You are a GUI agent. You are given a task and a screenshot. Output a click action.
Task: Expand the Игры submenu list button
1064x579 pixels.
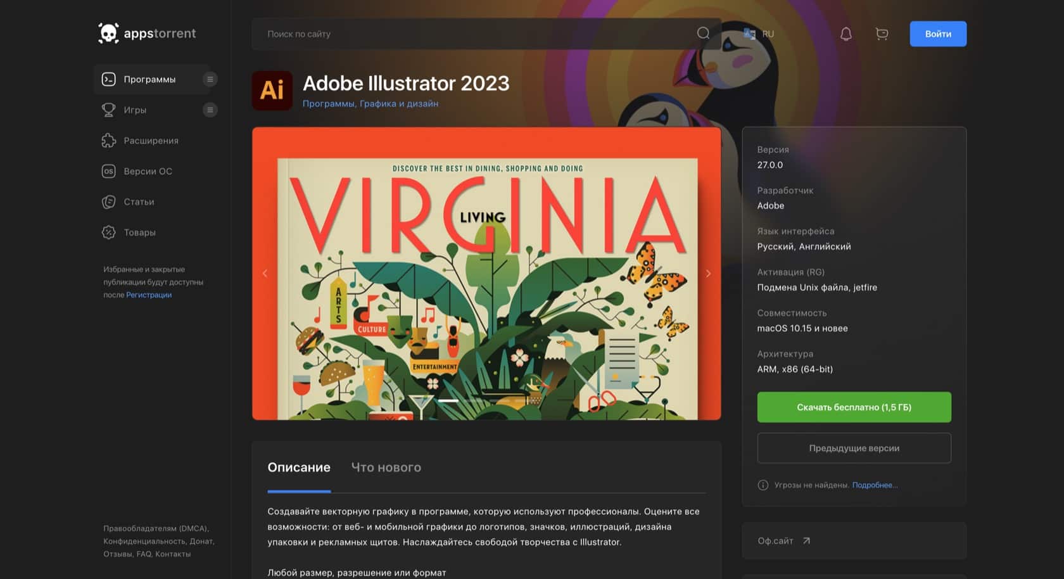click(210, 110)
